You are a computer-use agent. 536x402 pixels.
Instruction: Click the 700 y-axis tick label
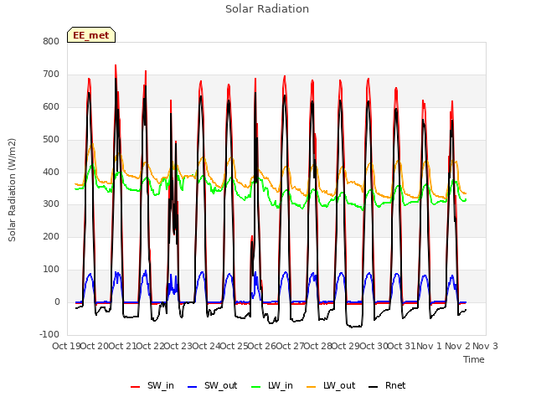(51, 75)
